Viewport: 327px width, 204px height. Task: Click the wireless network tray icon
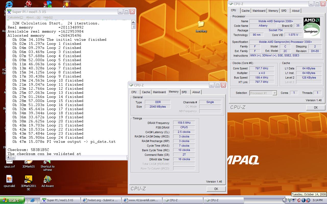(x=289, y=200)
